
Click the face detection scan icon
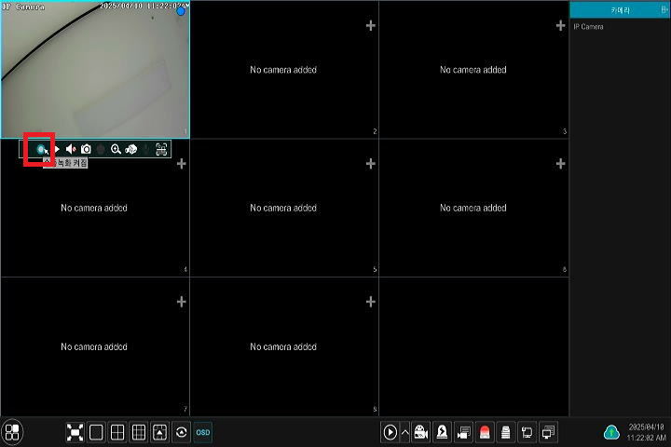pos(161,149)
